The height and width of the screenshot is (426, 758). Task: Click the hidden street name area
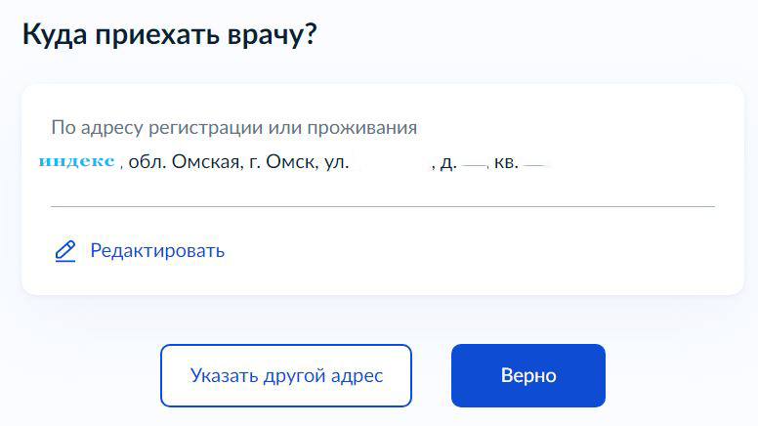coord(391,162)
